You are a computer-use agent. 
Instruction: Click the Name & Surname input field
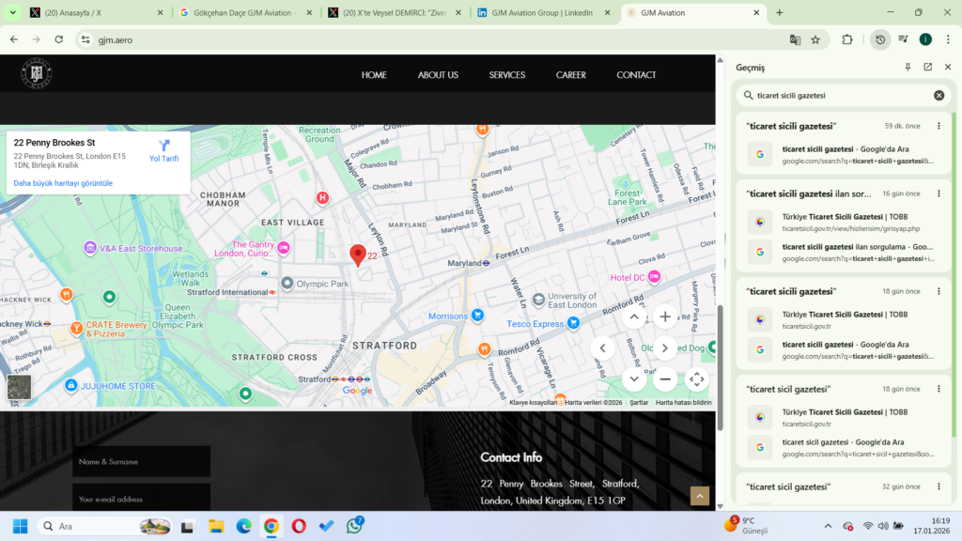click(x=141, y=461)
